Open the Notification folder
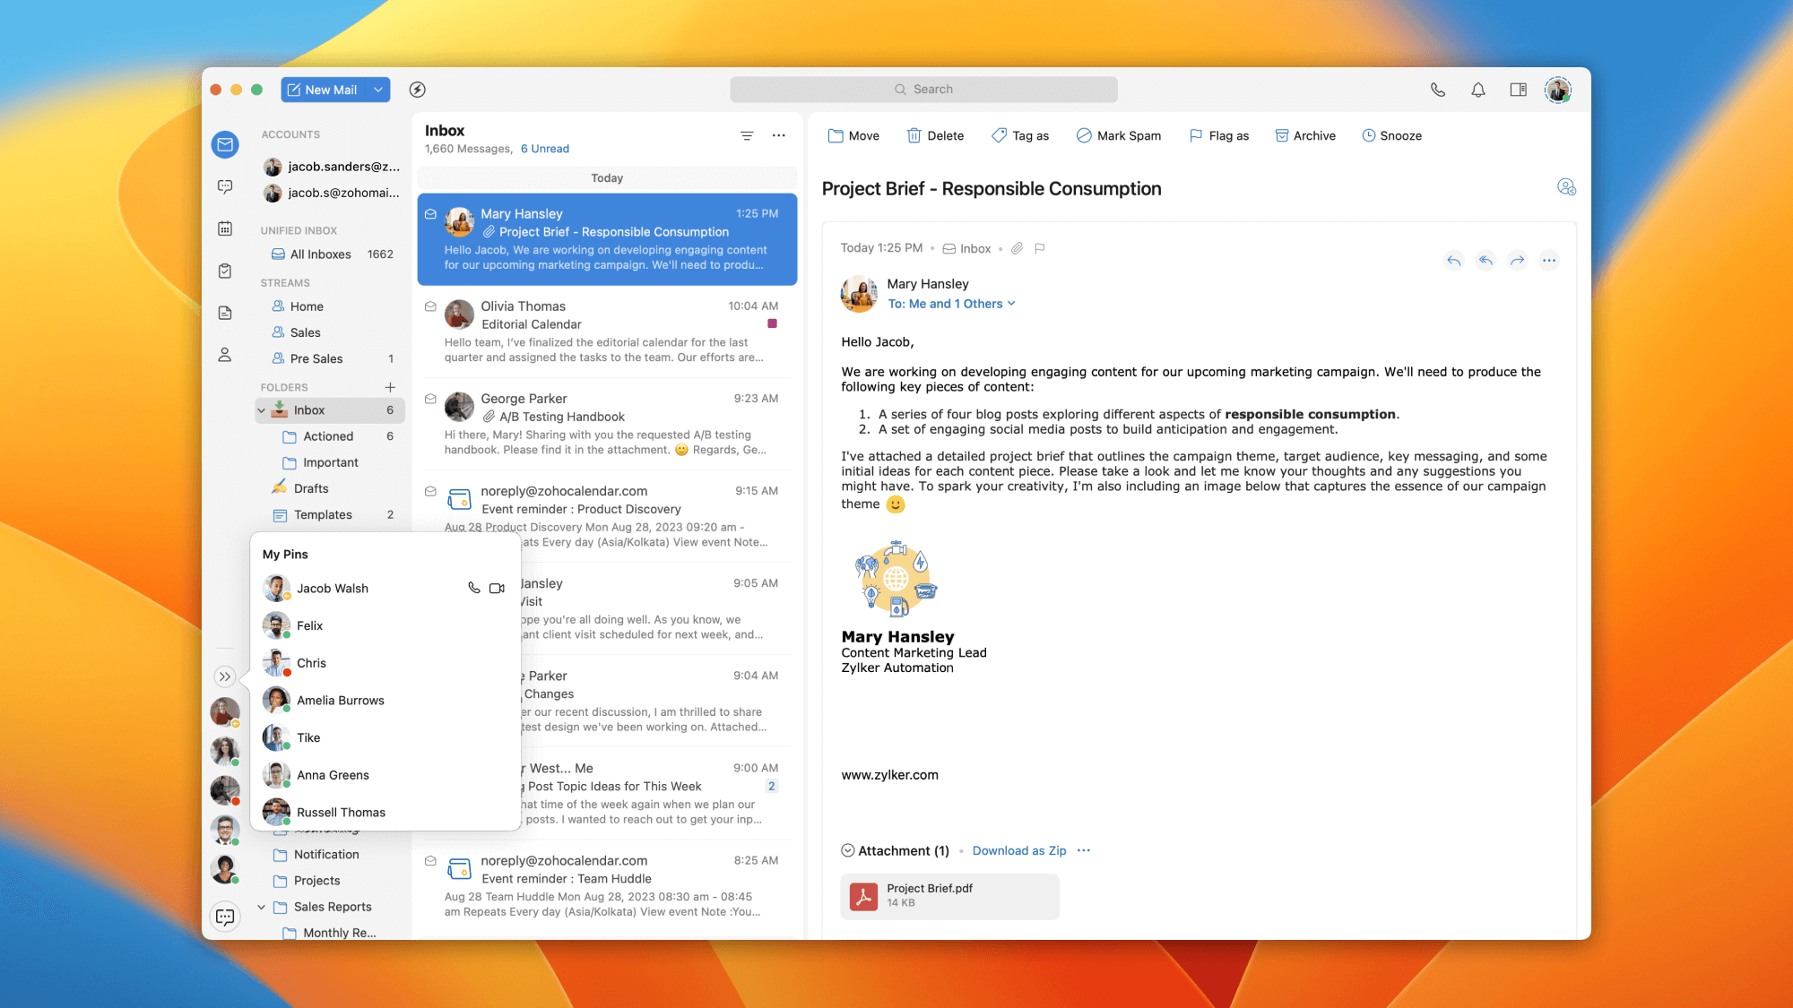The width and height of the screenshot is (1793, 1008). (x=316, y=855)
